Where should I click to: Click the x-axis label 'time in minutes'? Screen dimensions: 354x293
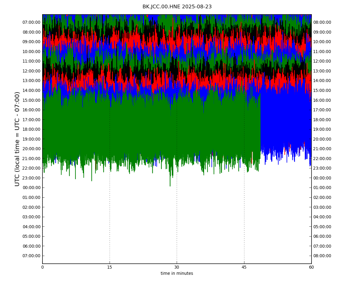pyautogui.click(x=177, y=273)
